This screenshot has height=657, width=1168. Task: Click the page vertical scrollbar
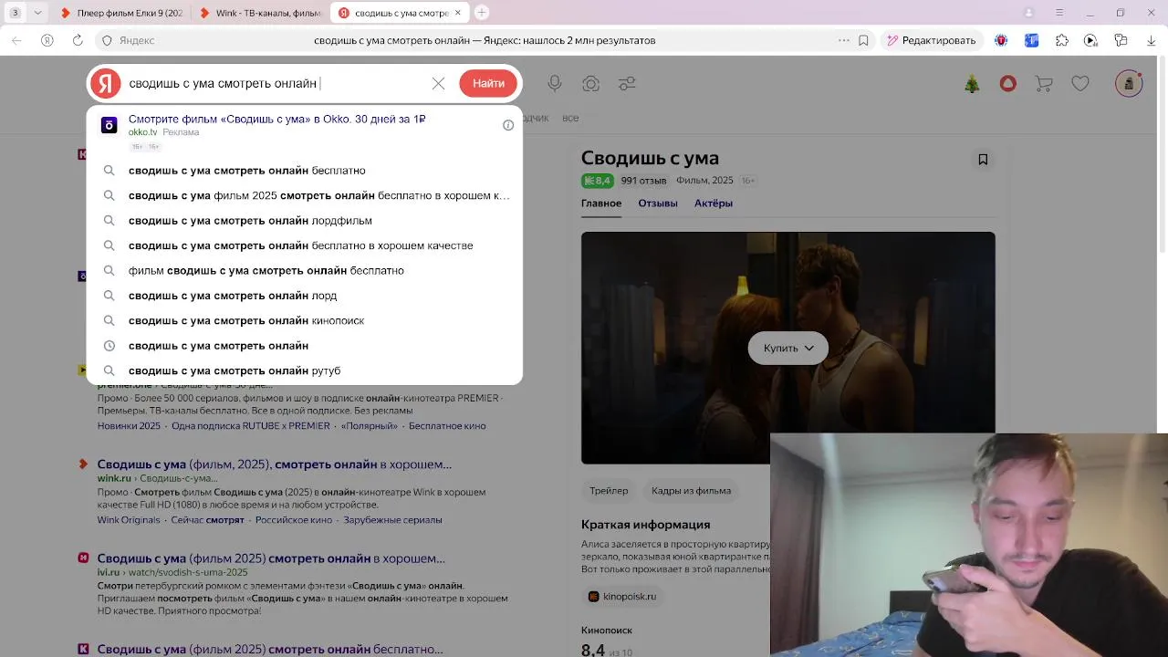tap(1163, 155)
